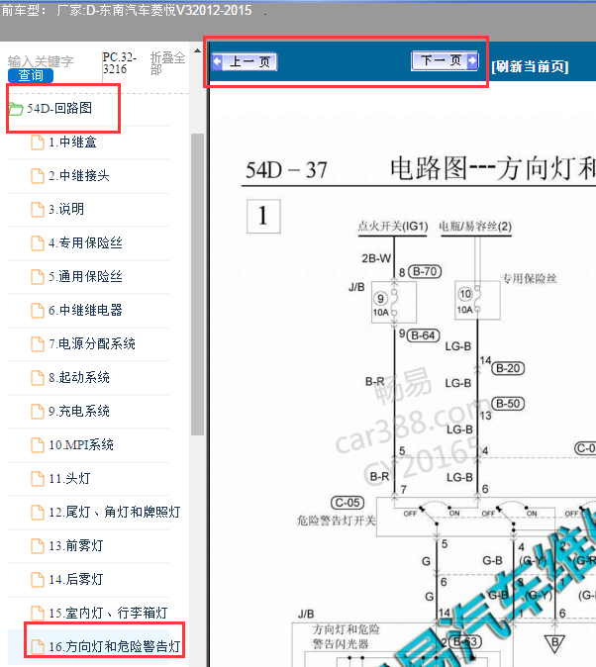The height and width of the screenshot is (667, 596).
Task: Click the page icon beside 4.专用保险丝
Action: 38,243
